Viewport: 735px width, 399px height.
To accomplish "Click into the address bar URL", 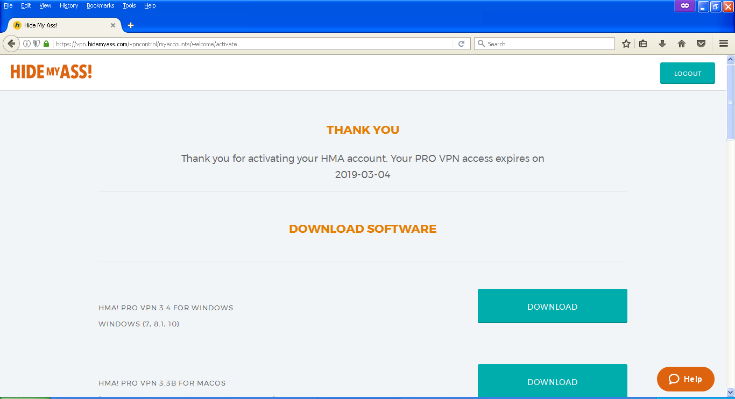I will click(x=253, y=44).
